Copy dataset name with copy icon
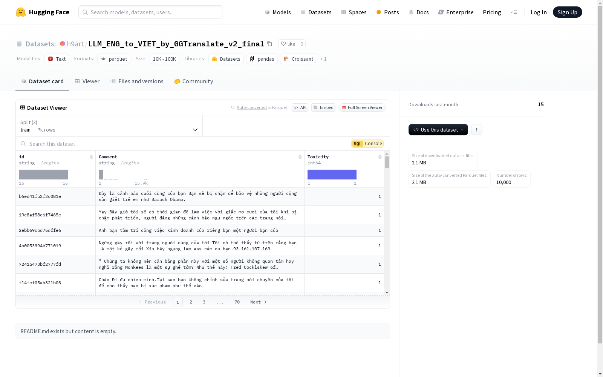603x377 pixels. [269, 44]
